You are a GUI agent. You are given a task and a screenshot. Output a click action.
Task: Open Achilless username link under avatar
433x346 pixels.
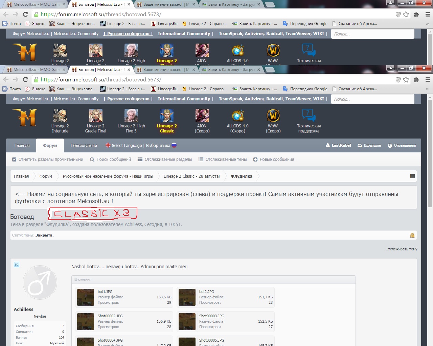coord(24,309)
